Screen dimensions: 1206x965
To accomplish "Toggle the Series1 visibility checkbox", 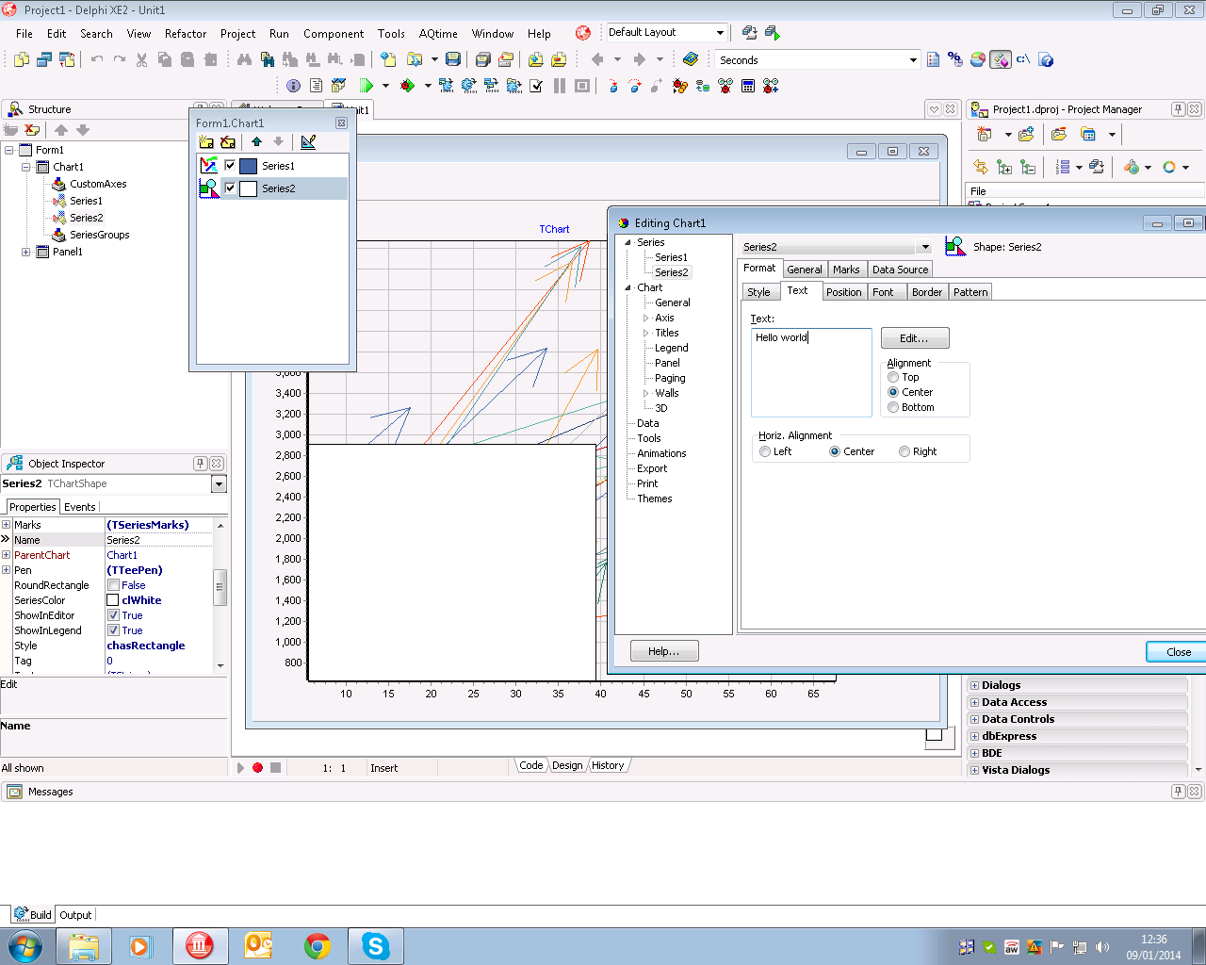I will [x=230, y=165].
